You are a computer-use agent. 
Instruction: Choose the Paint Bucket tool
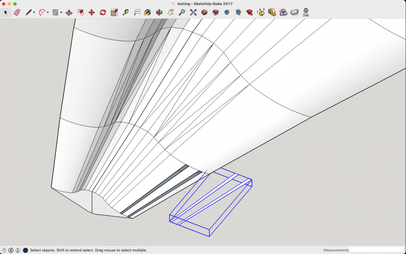point(148,12)
